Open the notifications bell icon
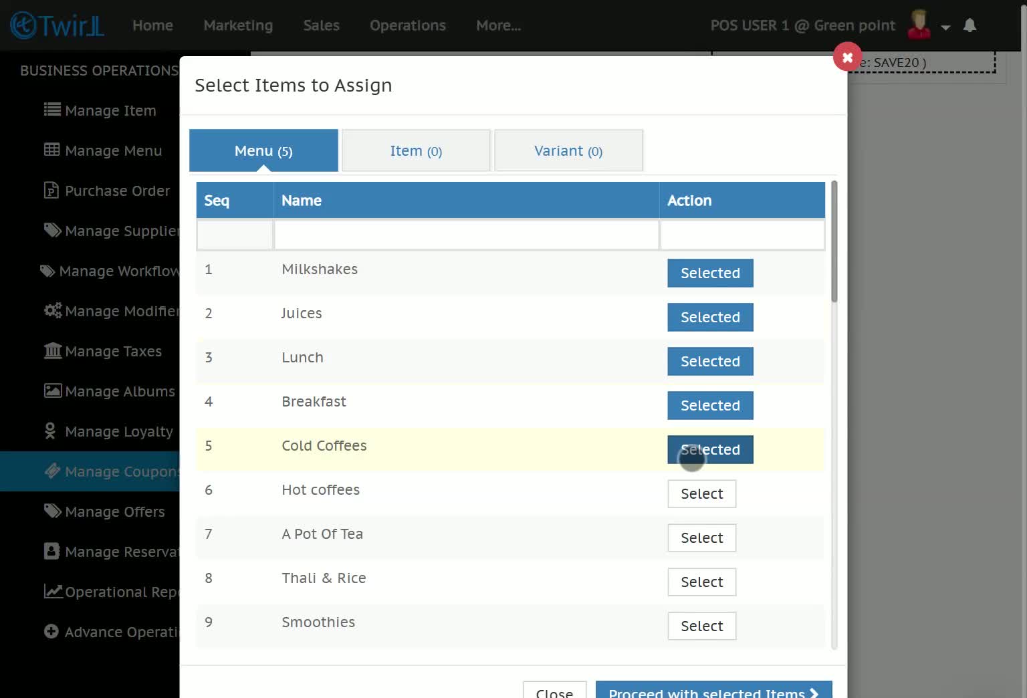The height and width of the screenshot is (698, 1027). tap(969, 25)
